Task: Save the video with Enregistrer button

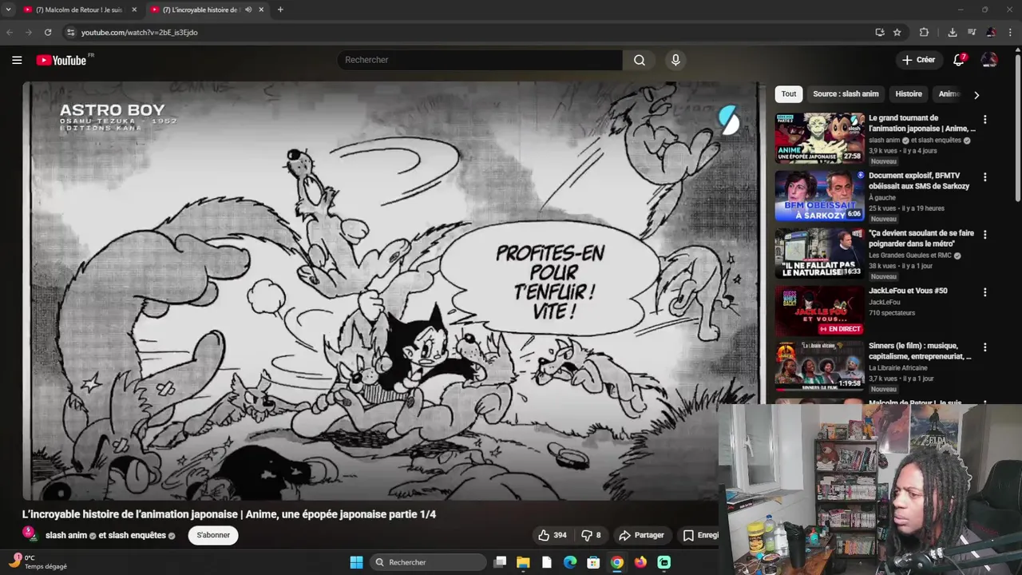Action: (700, 535)
